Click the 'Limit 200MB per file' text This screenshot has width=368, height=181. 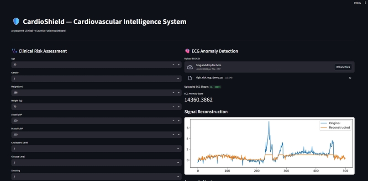tap(208, 69)
